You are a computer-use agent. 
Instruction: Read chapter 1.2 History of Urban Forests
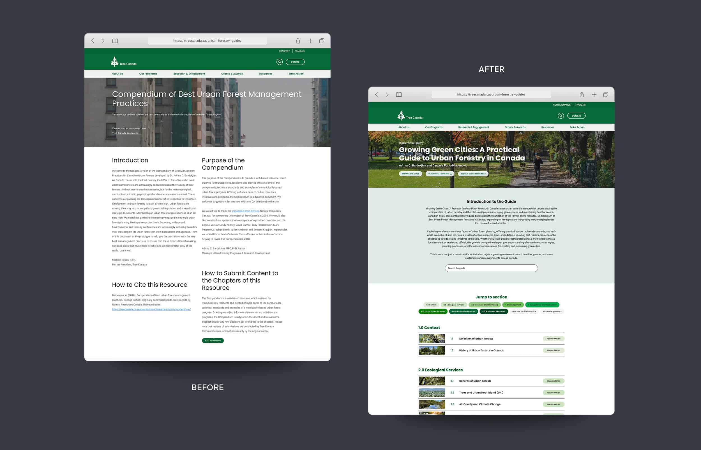[554, 350]
